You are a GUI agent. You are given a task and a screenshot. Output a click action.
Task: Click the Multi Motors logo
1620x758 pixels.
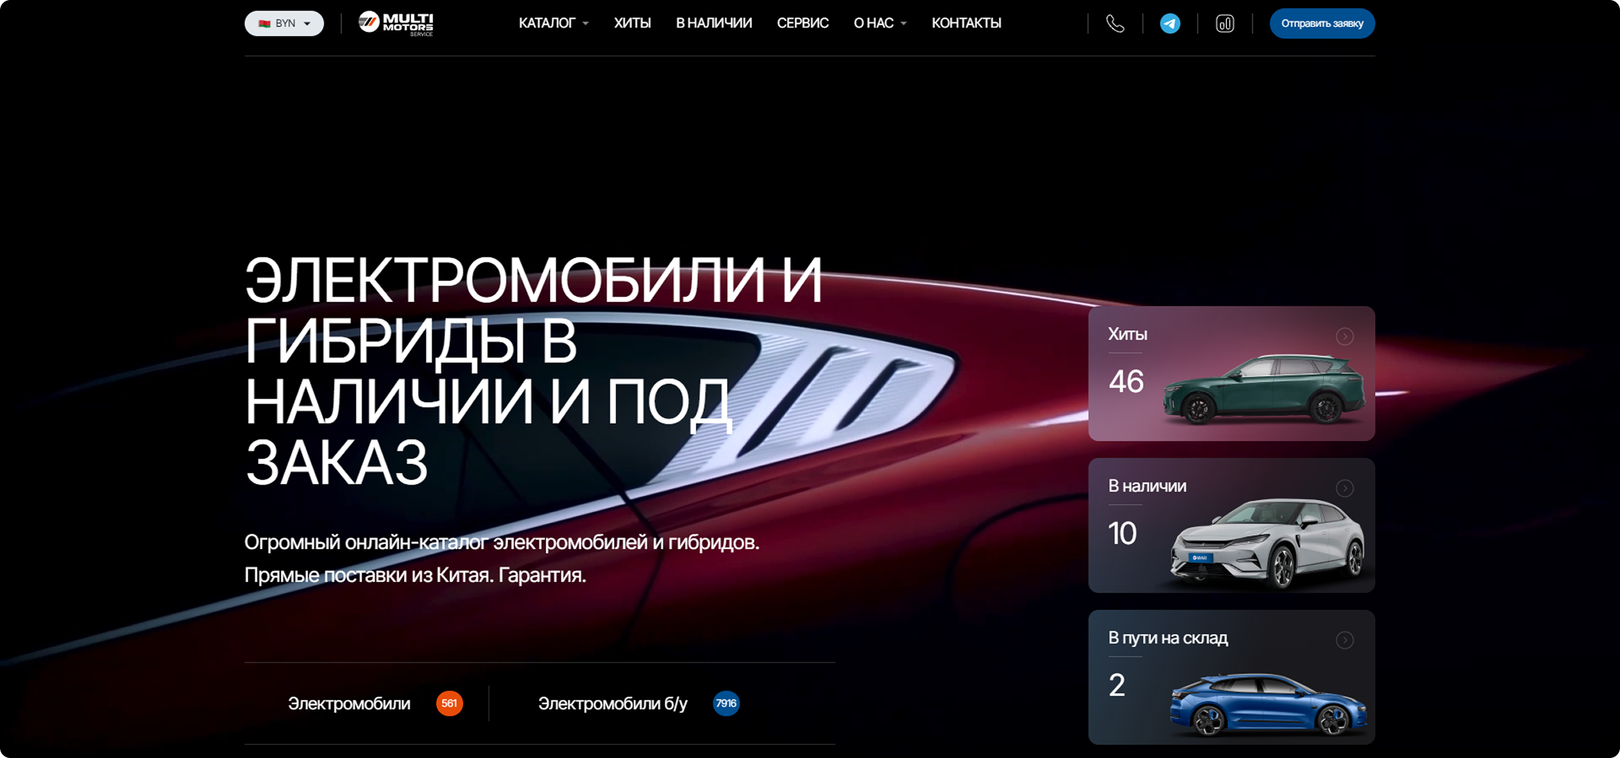395,24
